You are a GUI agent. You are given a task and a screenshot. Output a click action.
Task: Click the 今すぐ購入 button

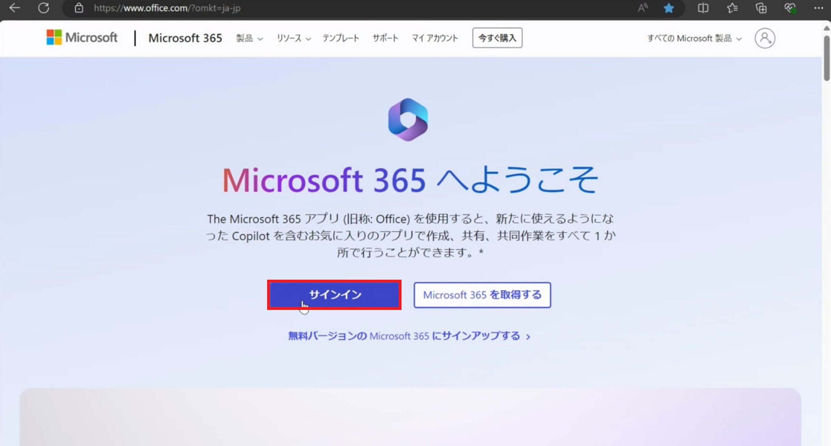pyautogui.click(x=497, y=38)
